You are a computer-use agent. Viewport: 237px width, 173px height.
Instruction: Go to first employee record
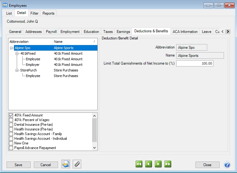pos(139,164)
